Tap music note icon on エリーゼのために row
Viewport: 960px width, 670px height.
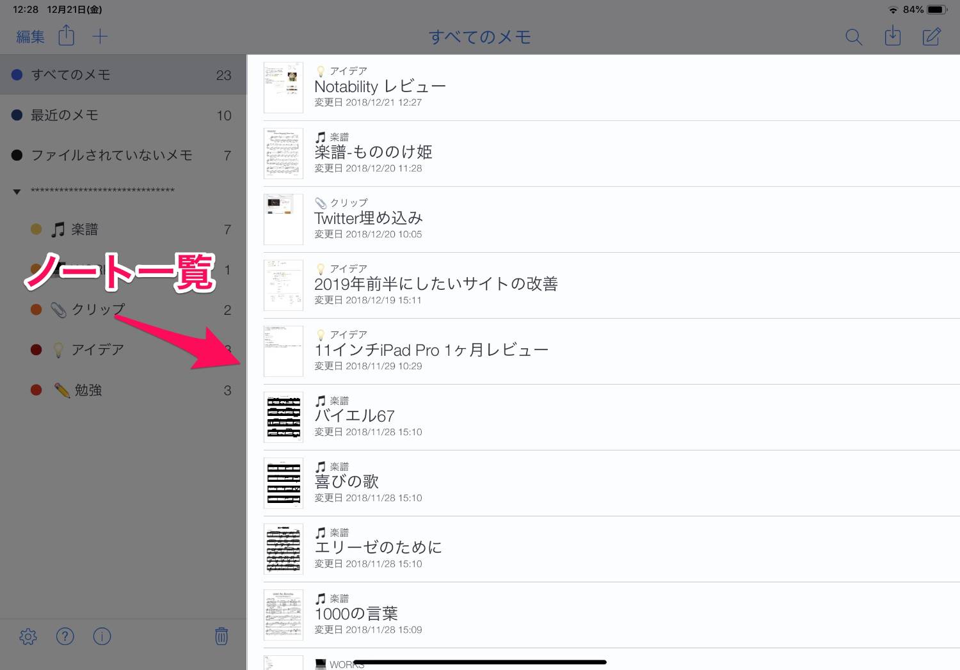click(x=321, y=533)
